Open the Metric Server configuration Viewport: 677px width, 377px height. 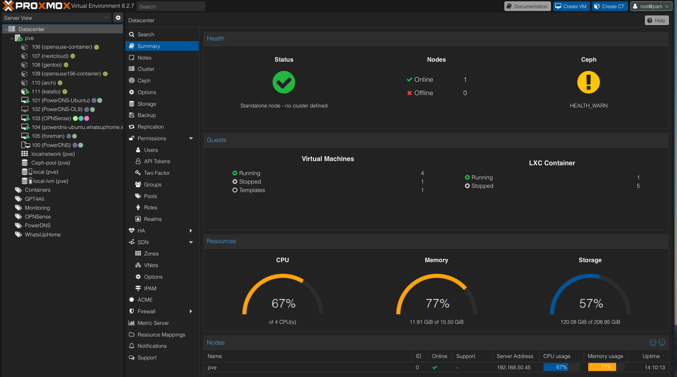coord(153,323)
